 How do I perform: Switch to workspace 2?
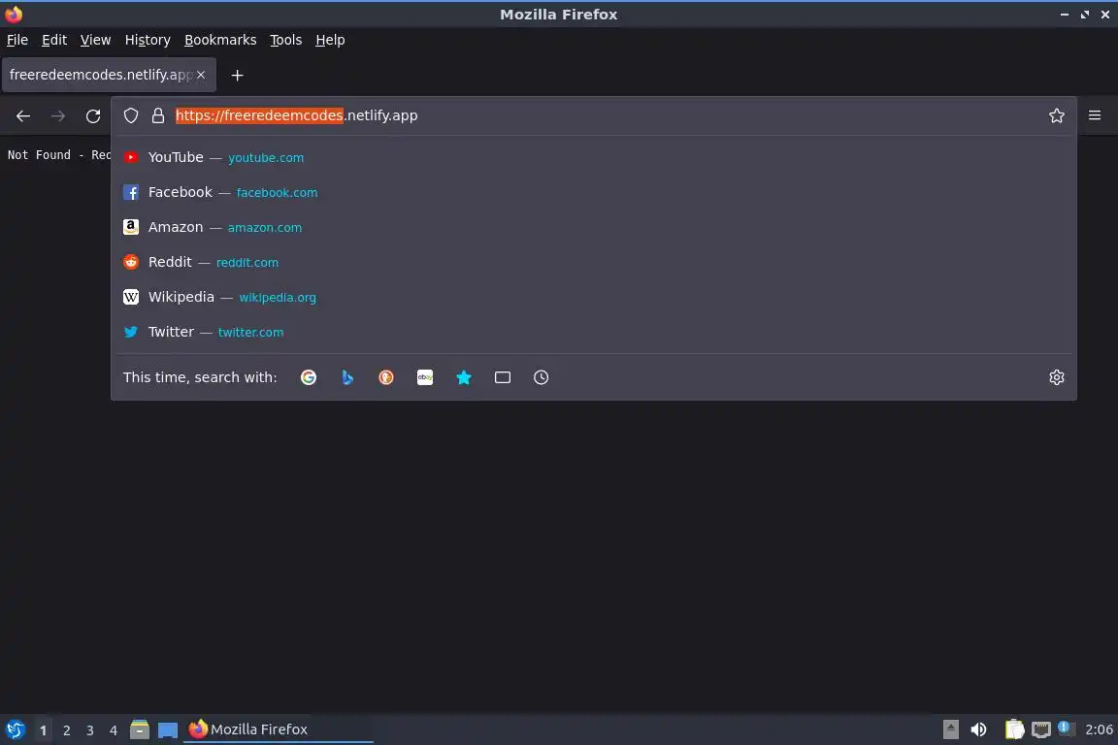(66, 730)
